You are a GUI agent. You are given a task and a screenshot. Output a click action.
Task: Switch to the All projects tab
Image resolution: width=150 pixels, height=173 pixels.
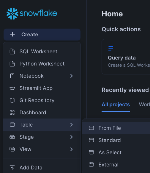(x=116, y=105)
